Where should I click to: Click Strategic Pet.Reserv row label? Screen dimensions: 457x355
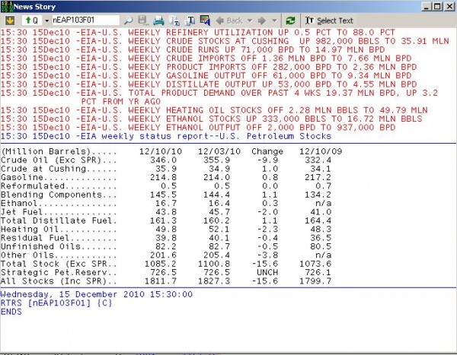pyautogui.click(x=59, y=273)
